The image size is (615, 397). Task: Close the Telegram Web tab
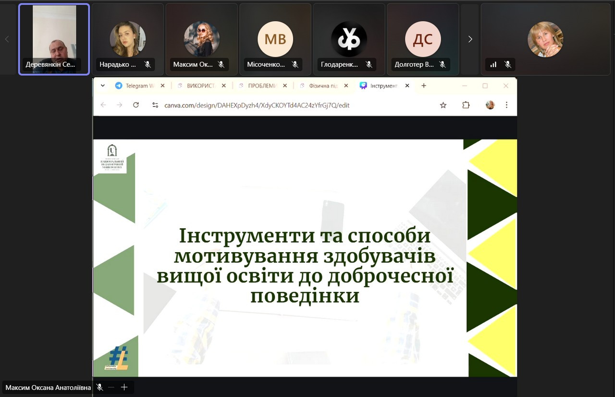162,86
